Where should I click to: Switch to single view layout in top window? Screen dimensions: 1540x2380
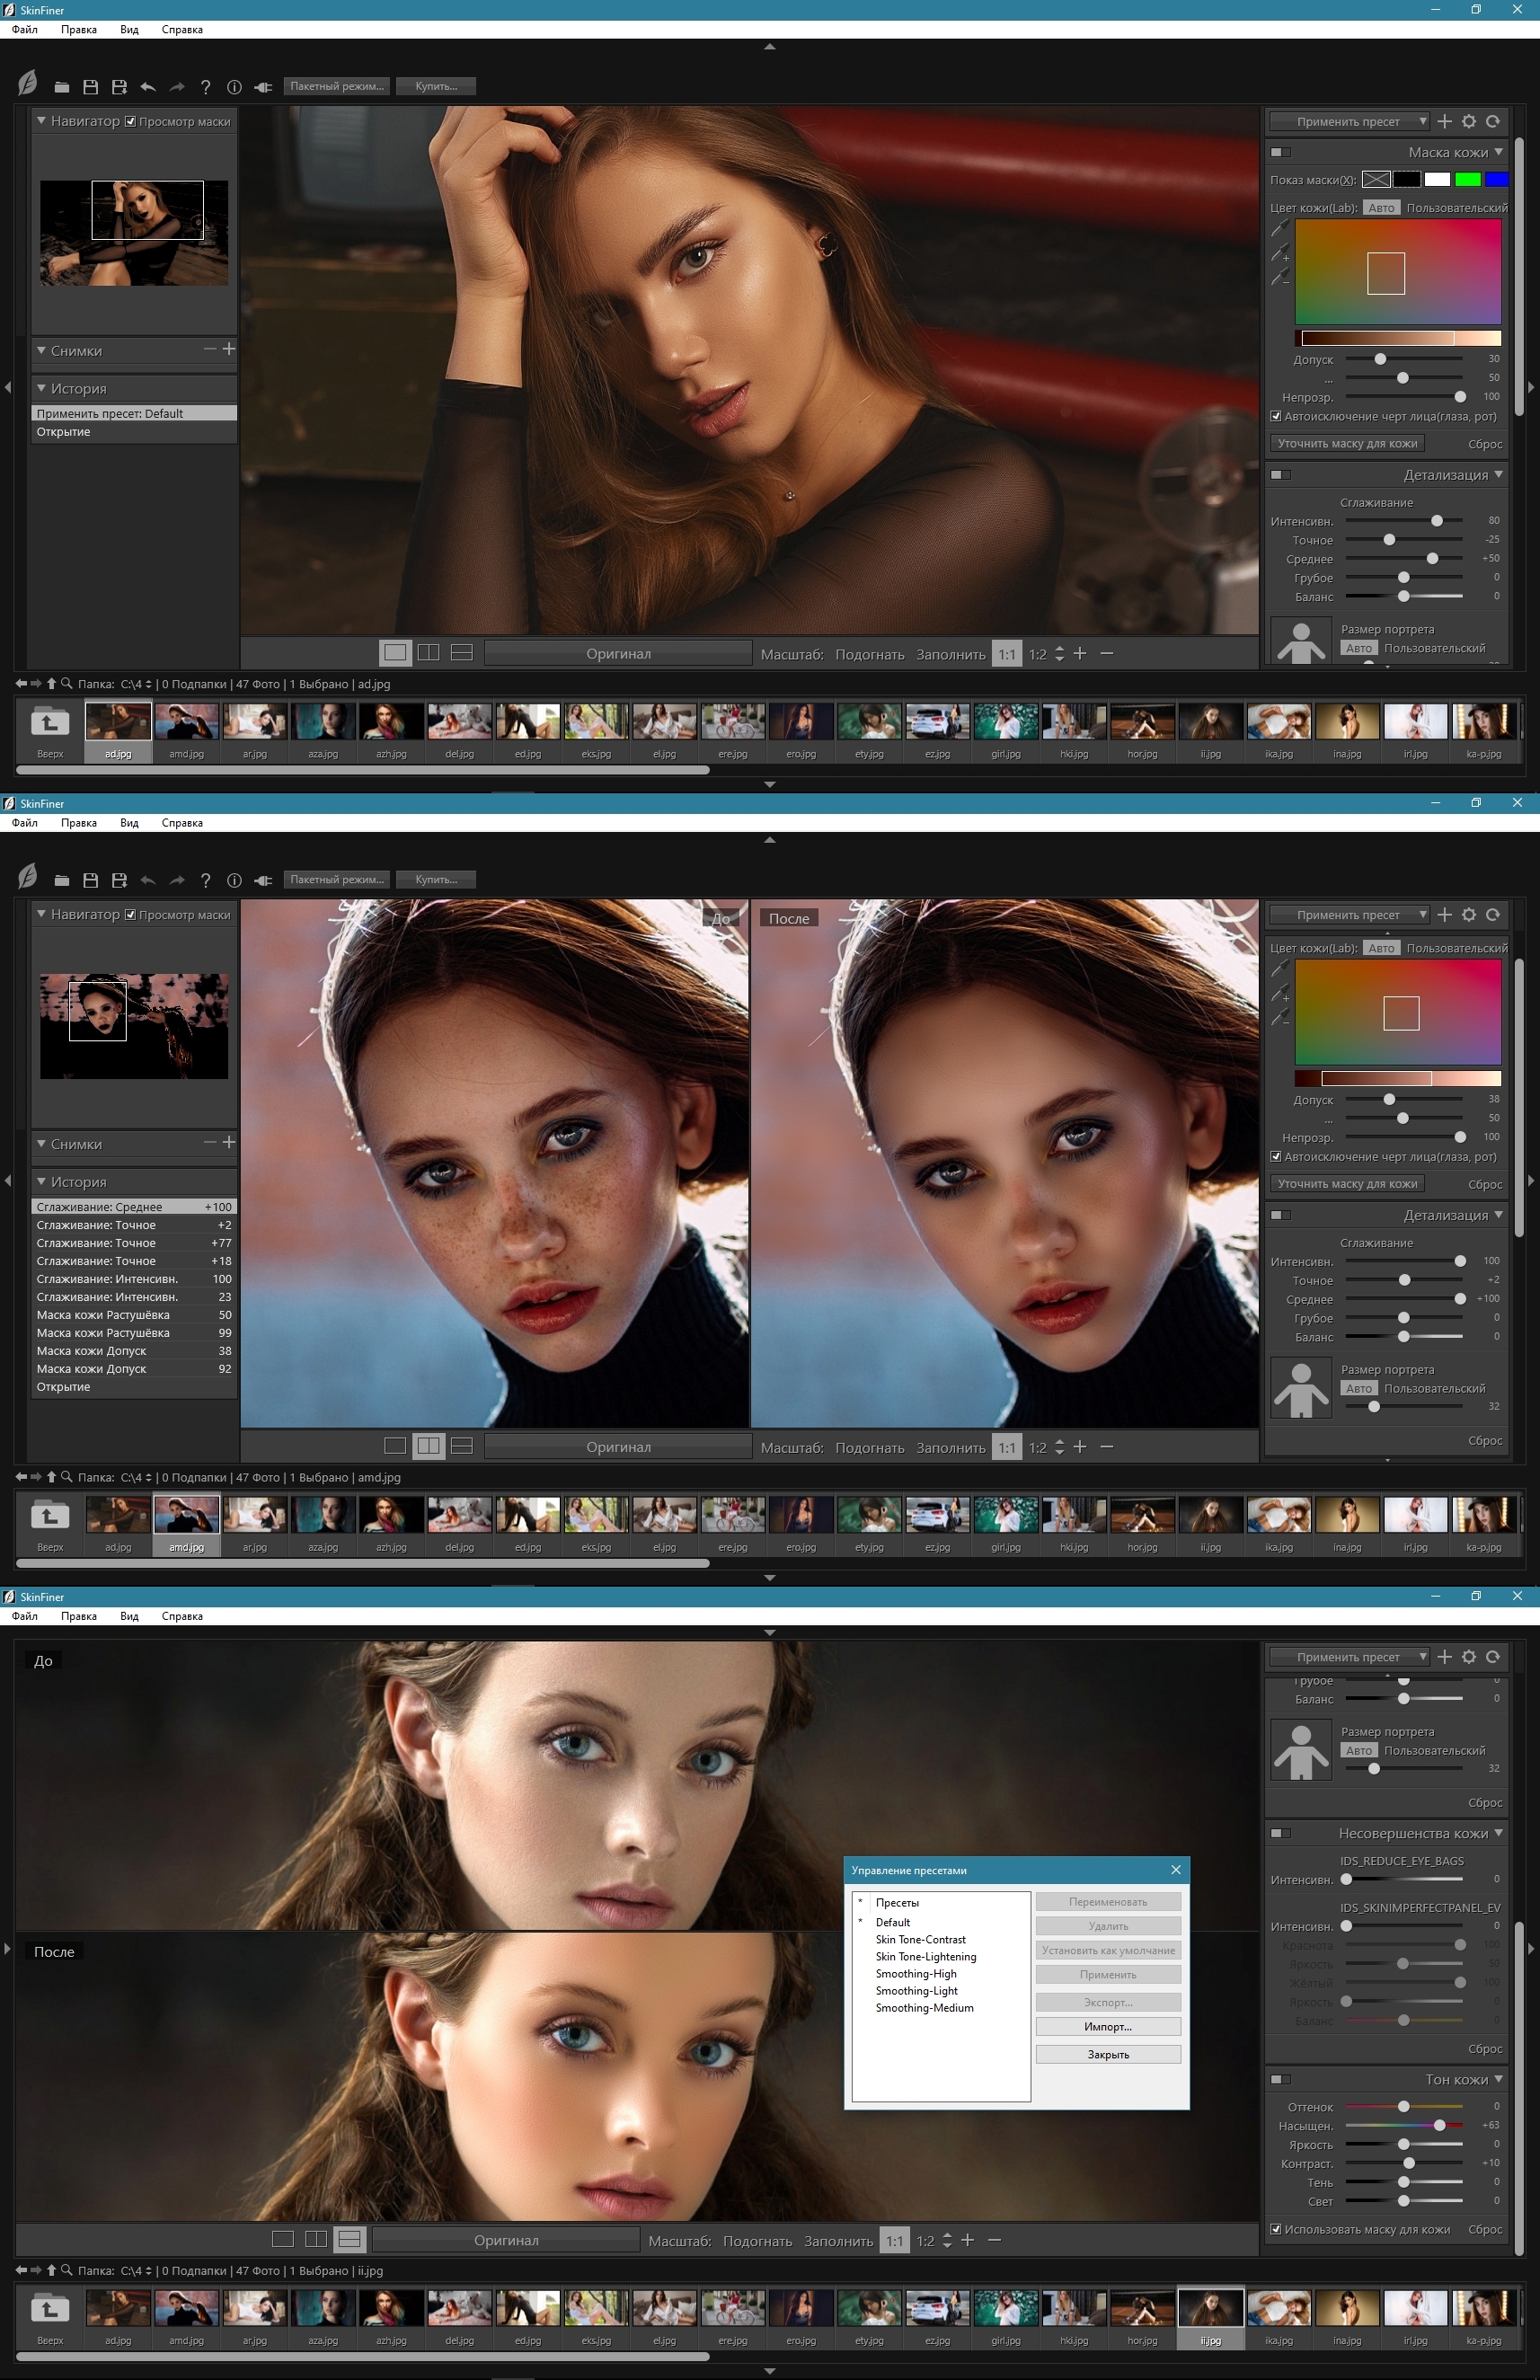click(395, 652)
